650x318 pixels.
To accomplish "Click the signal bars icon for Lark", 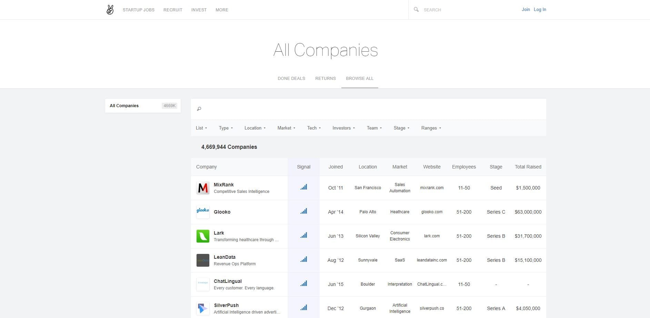I will pos(303,235).
